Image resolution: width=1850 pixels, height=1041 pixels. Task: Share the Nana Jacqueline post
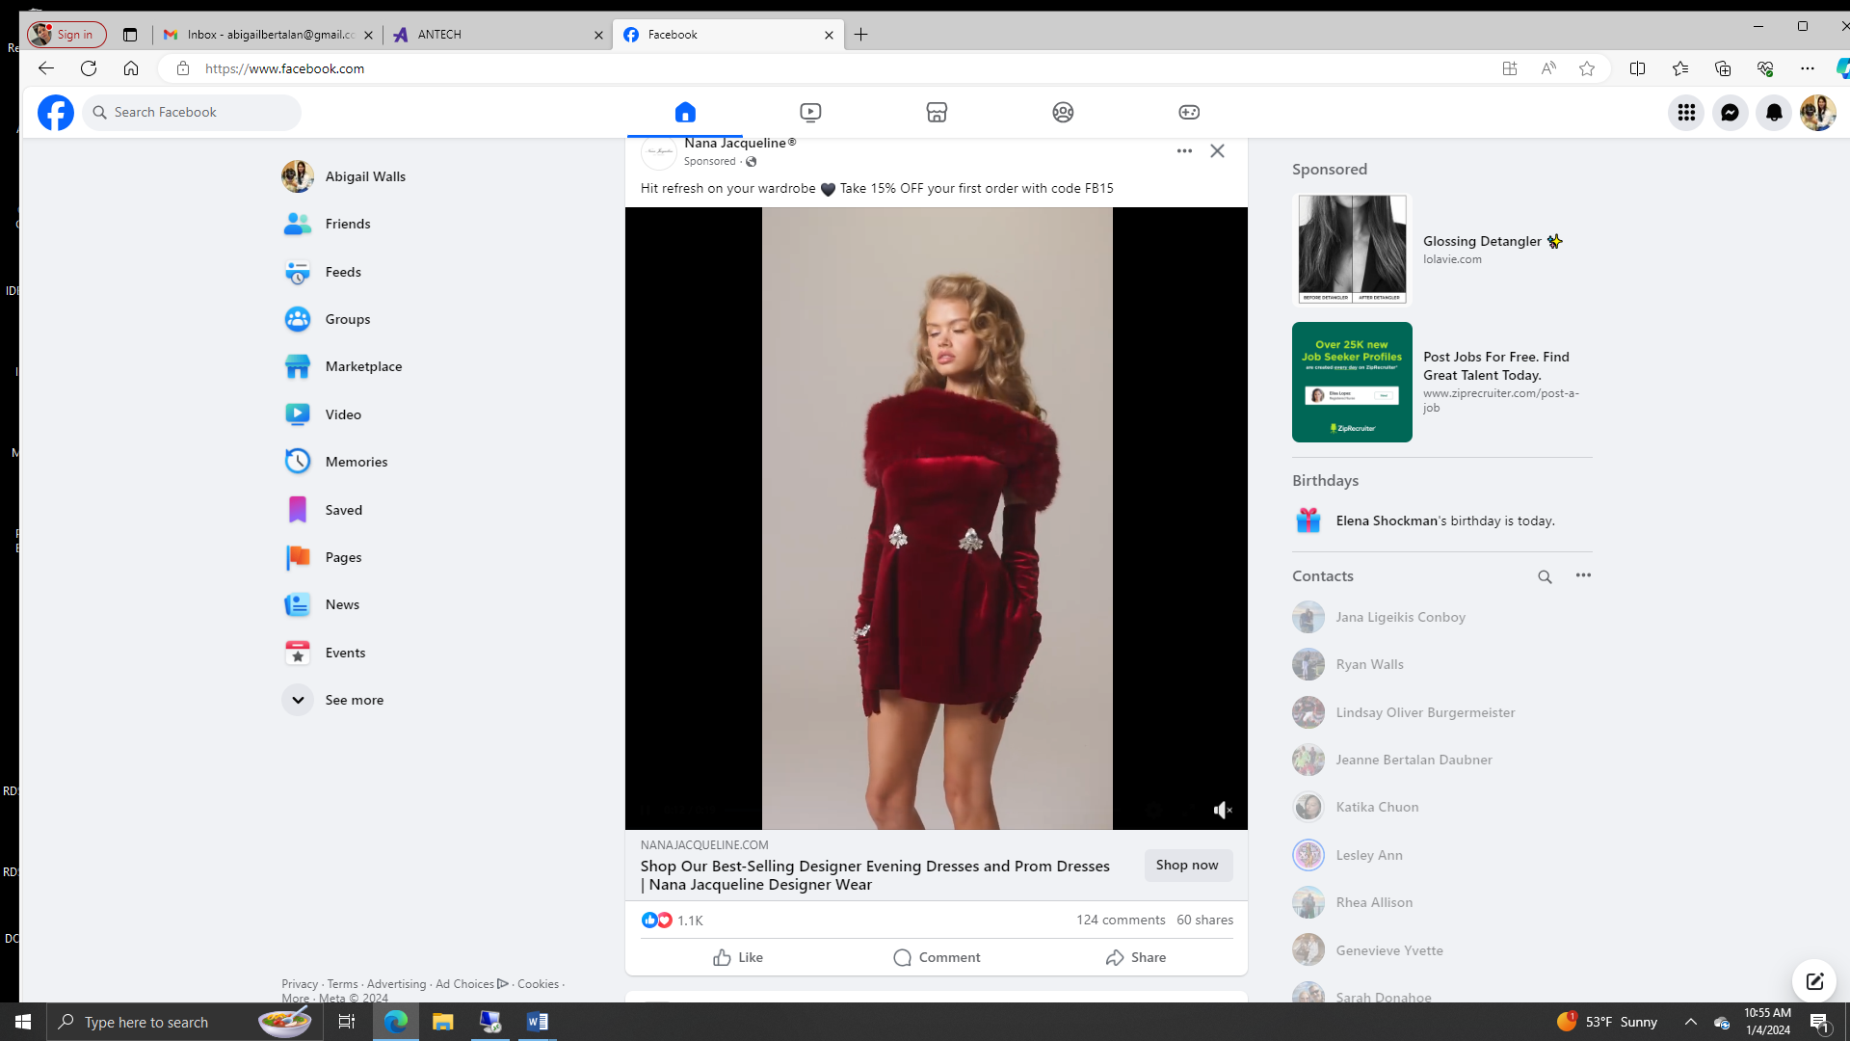point(1135,957)
